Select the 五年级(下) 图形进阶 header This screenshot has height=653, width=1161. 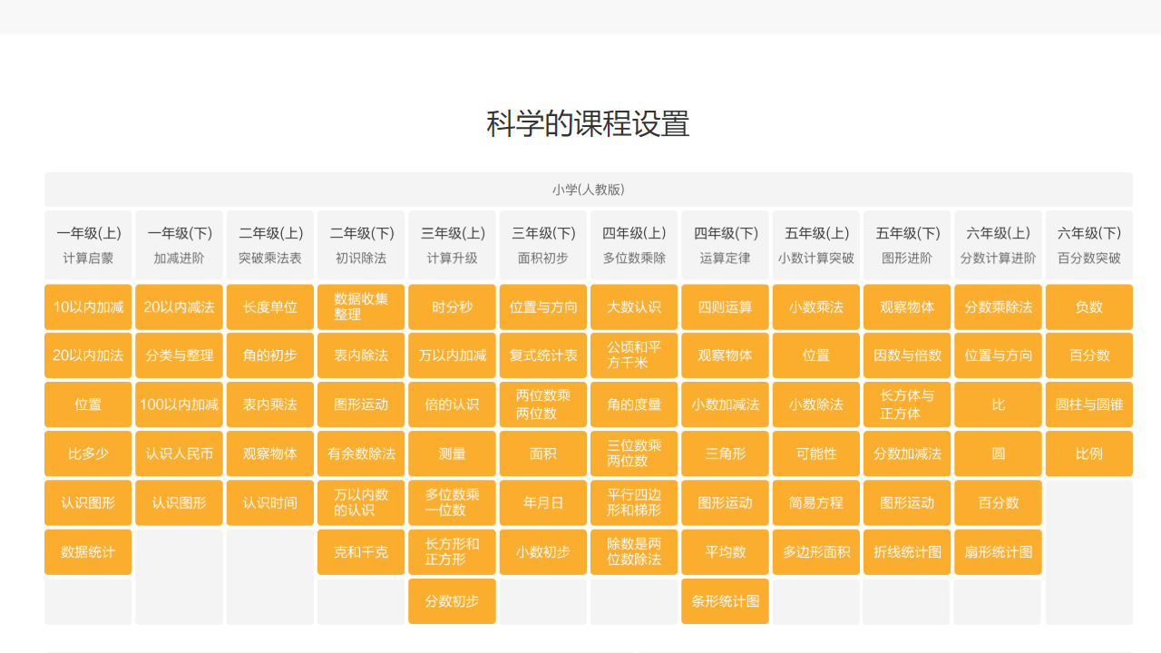point(907,245)
